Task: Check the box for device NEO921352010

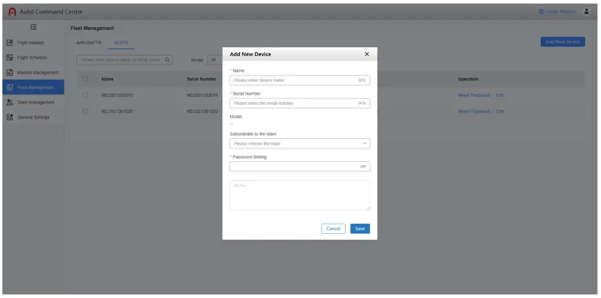Action: pyautogui.click(x=85, y=95)
